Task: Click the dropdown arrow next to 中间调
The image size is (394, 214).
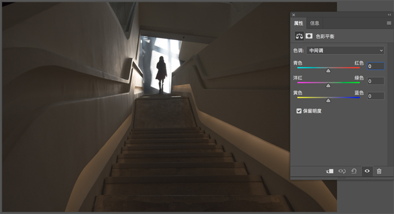Action: tap(381, 51)
